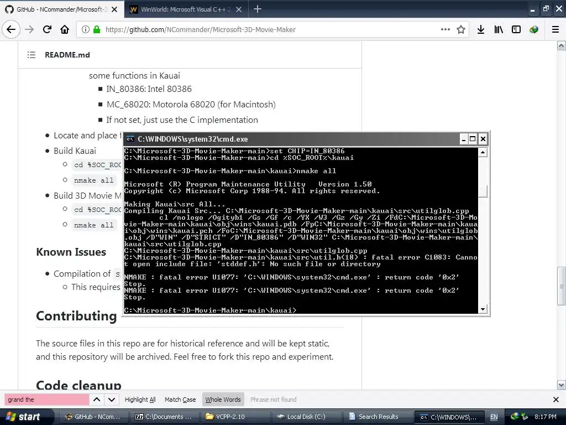Screen dimensions: 566x425
Task: Open the browser hamburger menu
Action: (x=555, y=29)
